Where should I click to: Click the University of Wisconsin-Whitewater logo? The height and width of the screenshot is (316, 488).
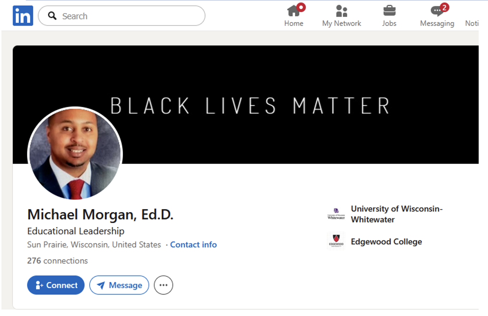point(336,214)
